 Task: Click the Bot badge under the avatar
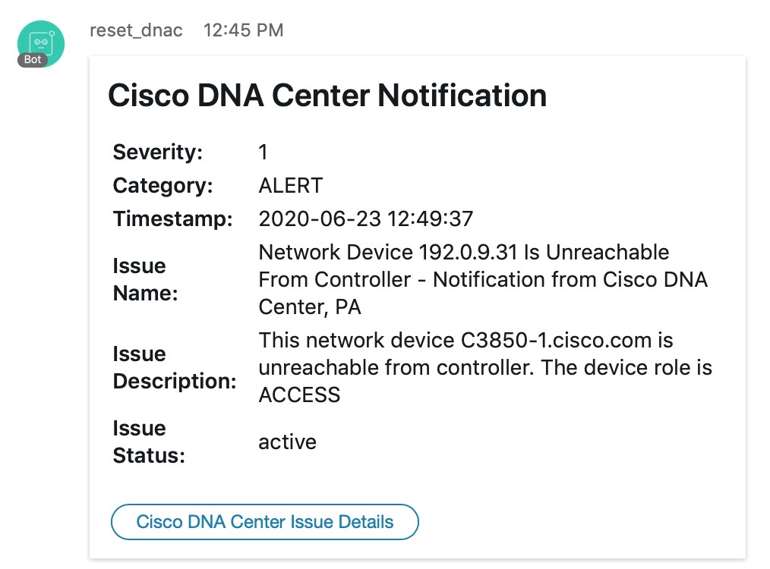click(x=33, y=60)
